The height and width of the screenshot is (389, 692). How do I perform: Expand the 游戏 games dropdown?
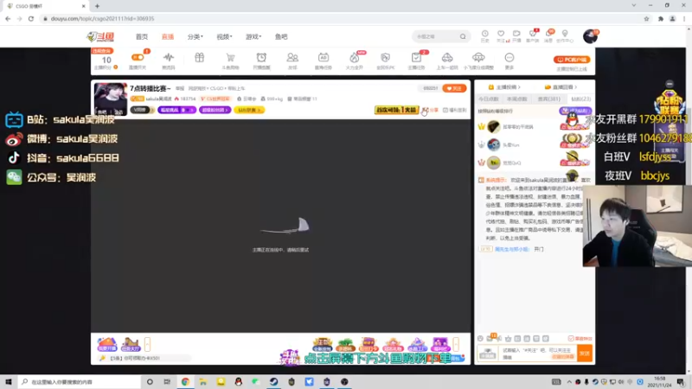pos(253,36)
